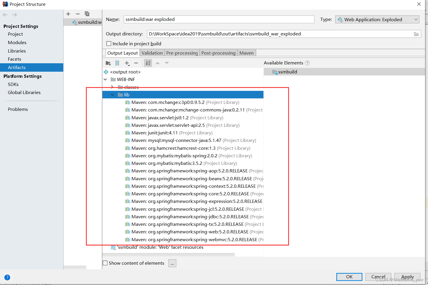Add a new artifact with plus icon

[68, 14]
